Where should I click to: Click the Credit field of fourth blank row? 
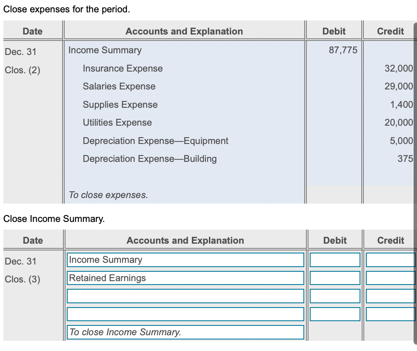389,314
